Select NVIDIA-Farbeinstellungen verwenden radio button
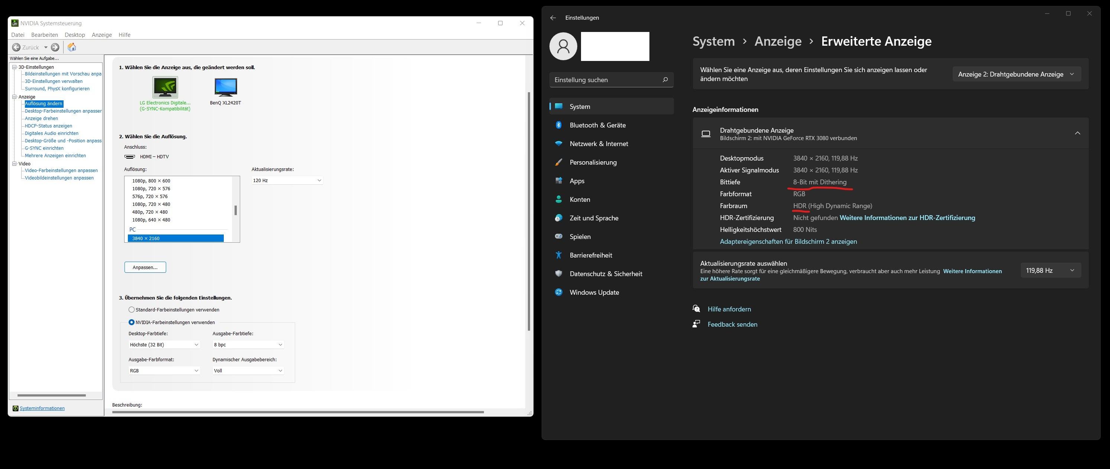 [132, 322]
